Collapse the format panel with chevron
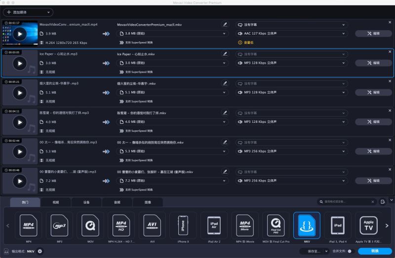Image resolution: width=395 pixels, height=258 pixels. [x=392, y=200]
